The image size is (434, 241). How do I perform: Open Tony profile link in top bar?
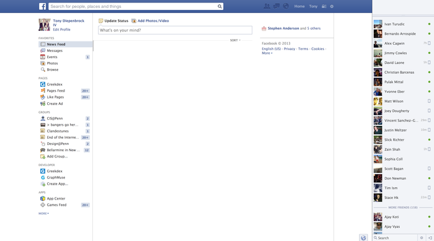(313, 6)
